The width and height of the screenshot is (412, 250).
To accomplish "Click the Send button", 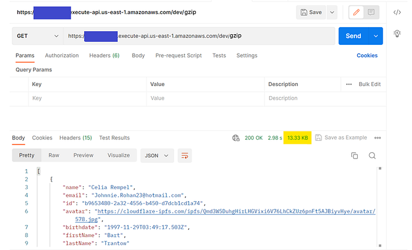I will 353,36.
